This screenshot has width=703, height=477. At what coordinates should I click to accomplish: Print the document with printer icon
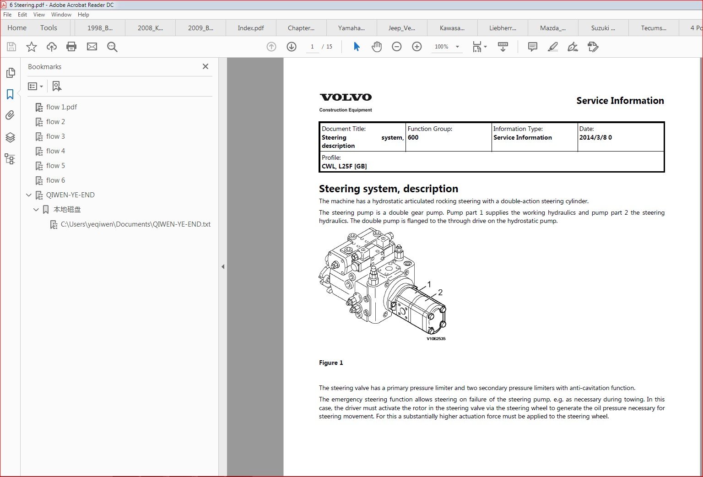(71, 47)
